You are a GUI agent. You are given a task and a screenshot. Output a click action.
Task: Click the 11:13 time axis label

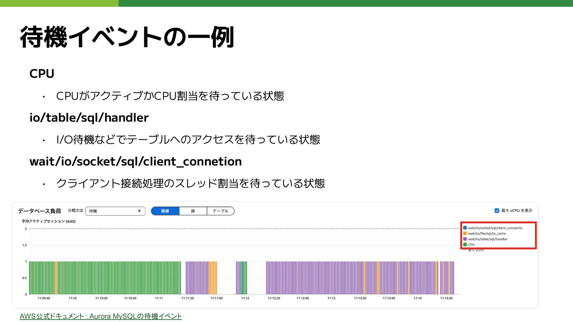click(x=331, y=298)
